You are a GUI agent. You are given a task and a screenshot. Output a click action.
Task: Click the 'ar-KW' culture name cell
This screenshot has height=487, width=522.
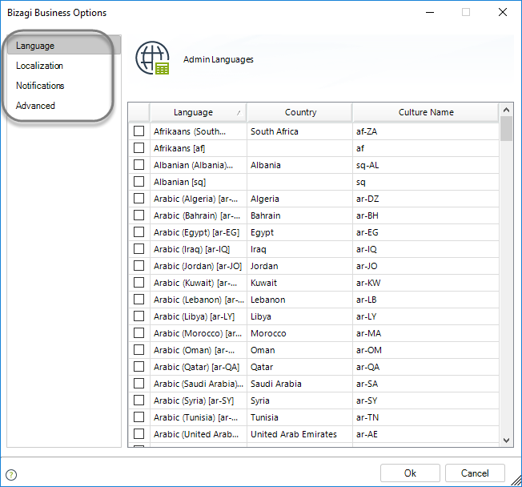click(x=426, y=283)
